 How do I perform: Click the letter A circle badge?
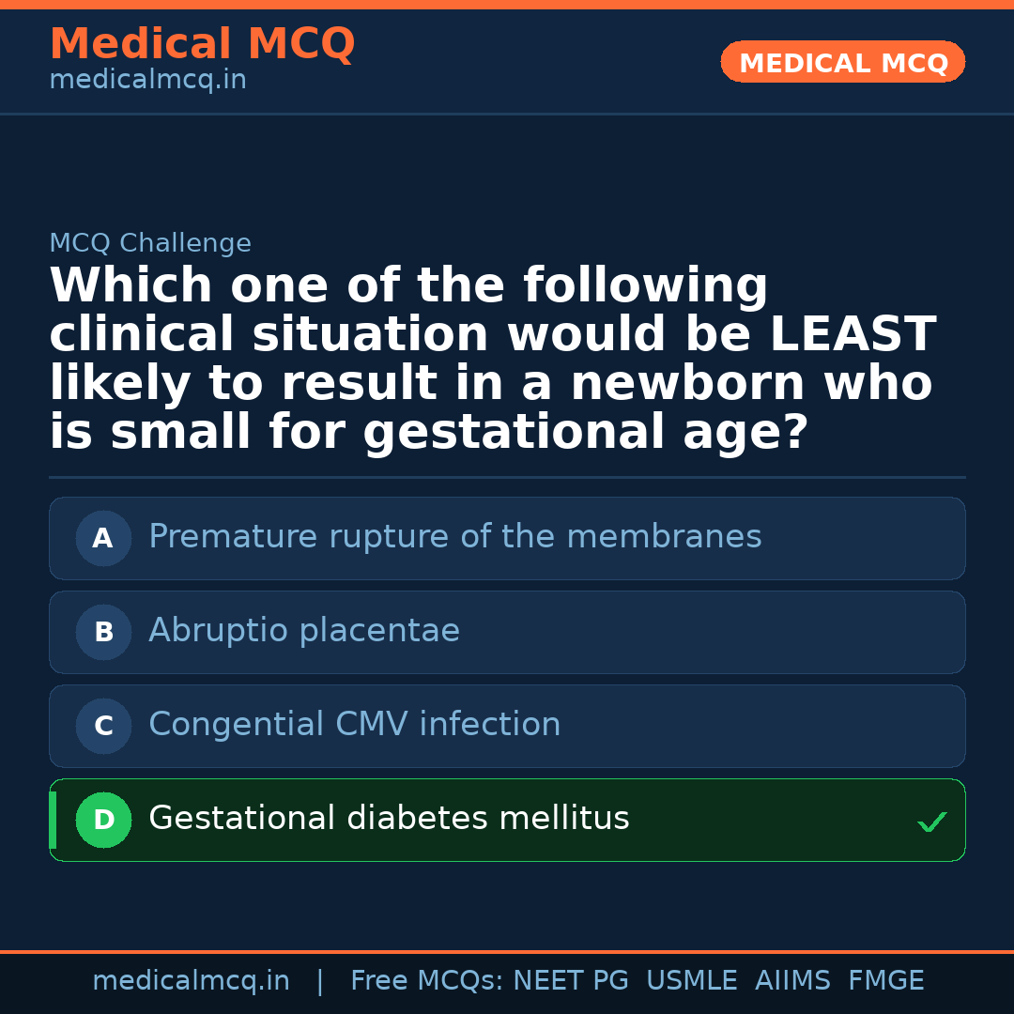tap(103, 538)
